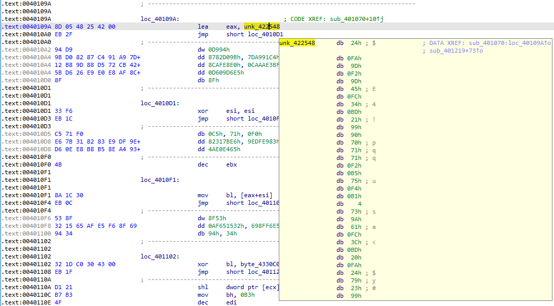Click the loc_401102 label
The height and width of the screenshot is (306, 554).
tap(160, 256)
